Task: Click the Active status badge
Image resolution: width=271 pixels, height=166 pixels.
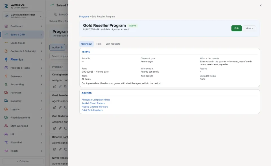Action: click(x=133, y=26)
